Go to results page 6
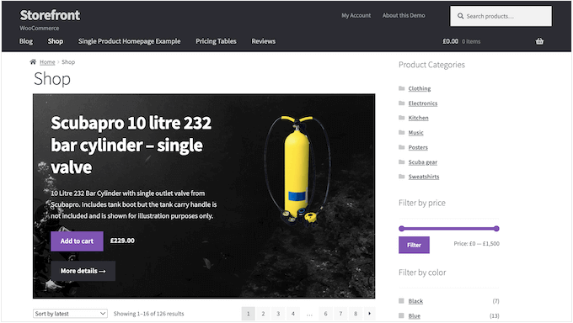 click(x=325, y=314)
